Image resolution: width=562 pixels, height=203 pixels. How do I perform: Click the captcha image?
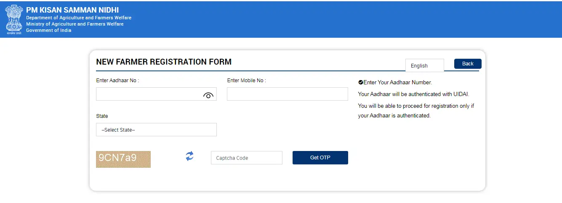(123, 159)
